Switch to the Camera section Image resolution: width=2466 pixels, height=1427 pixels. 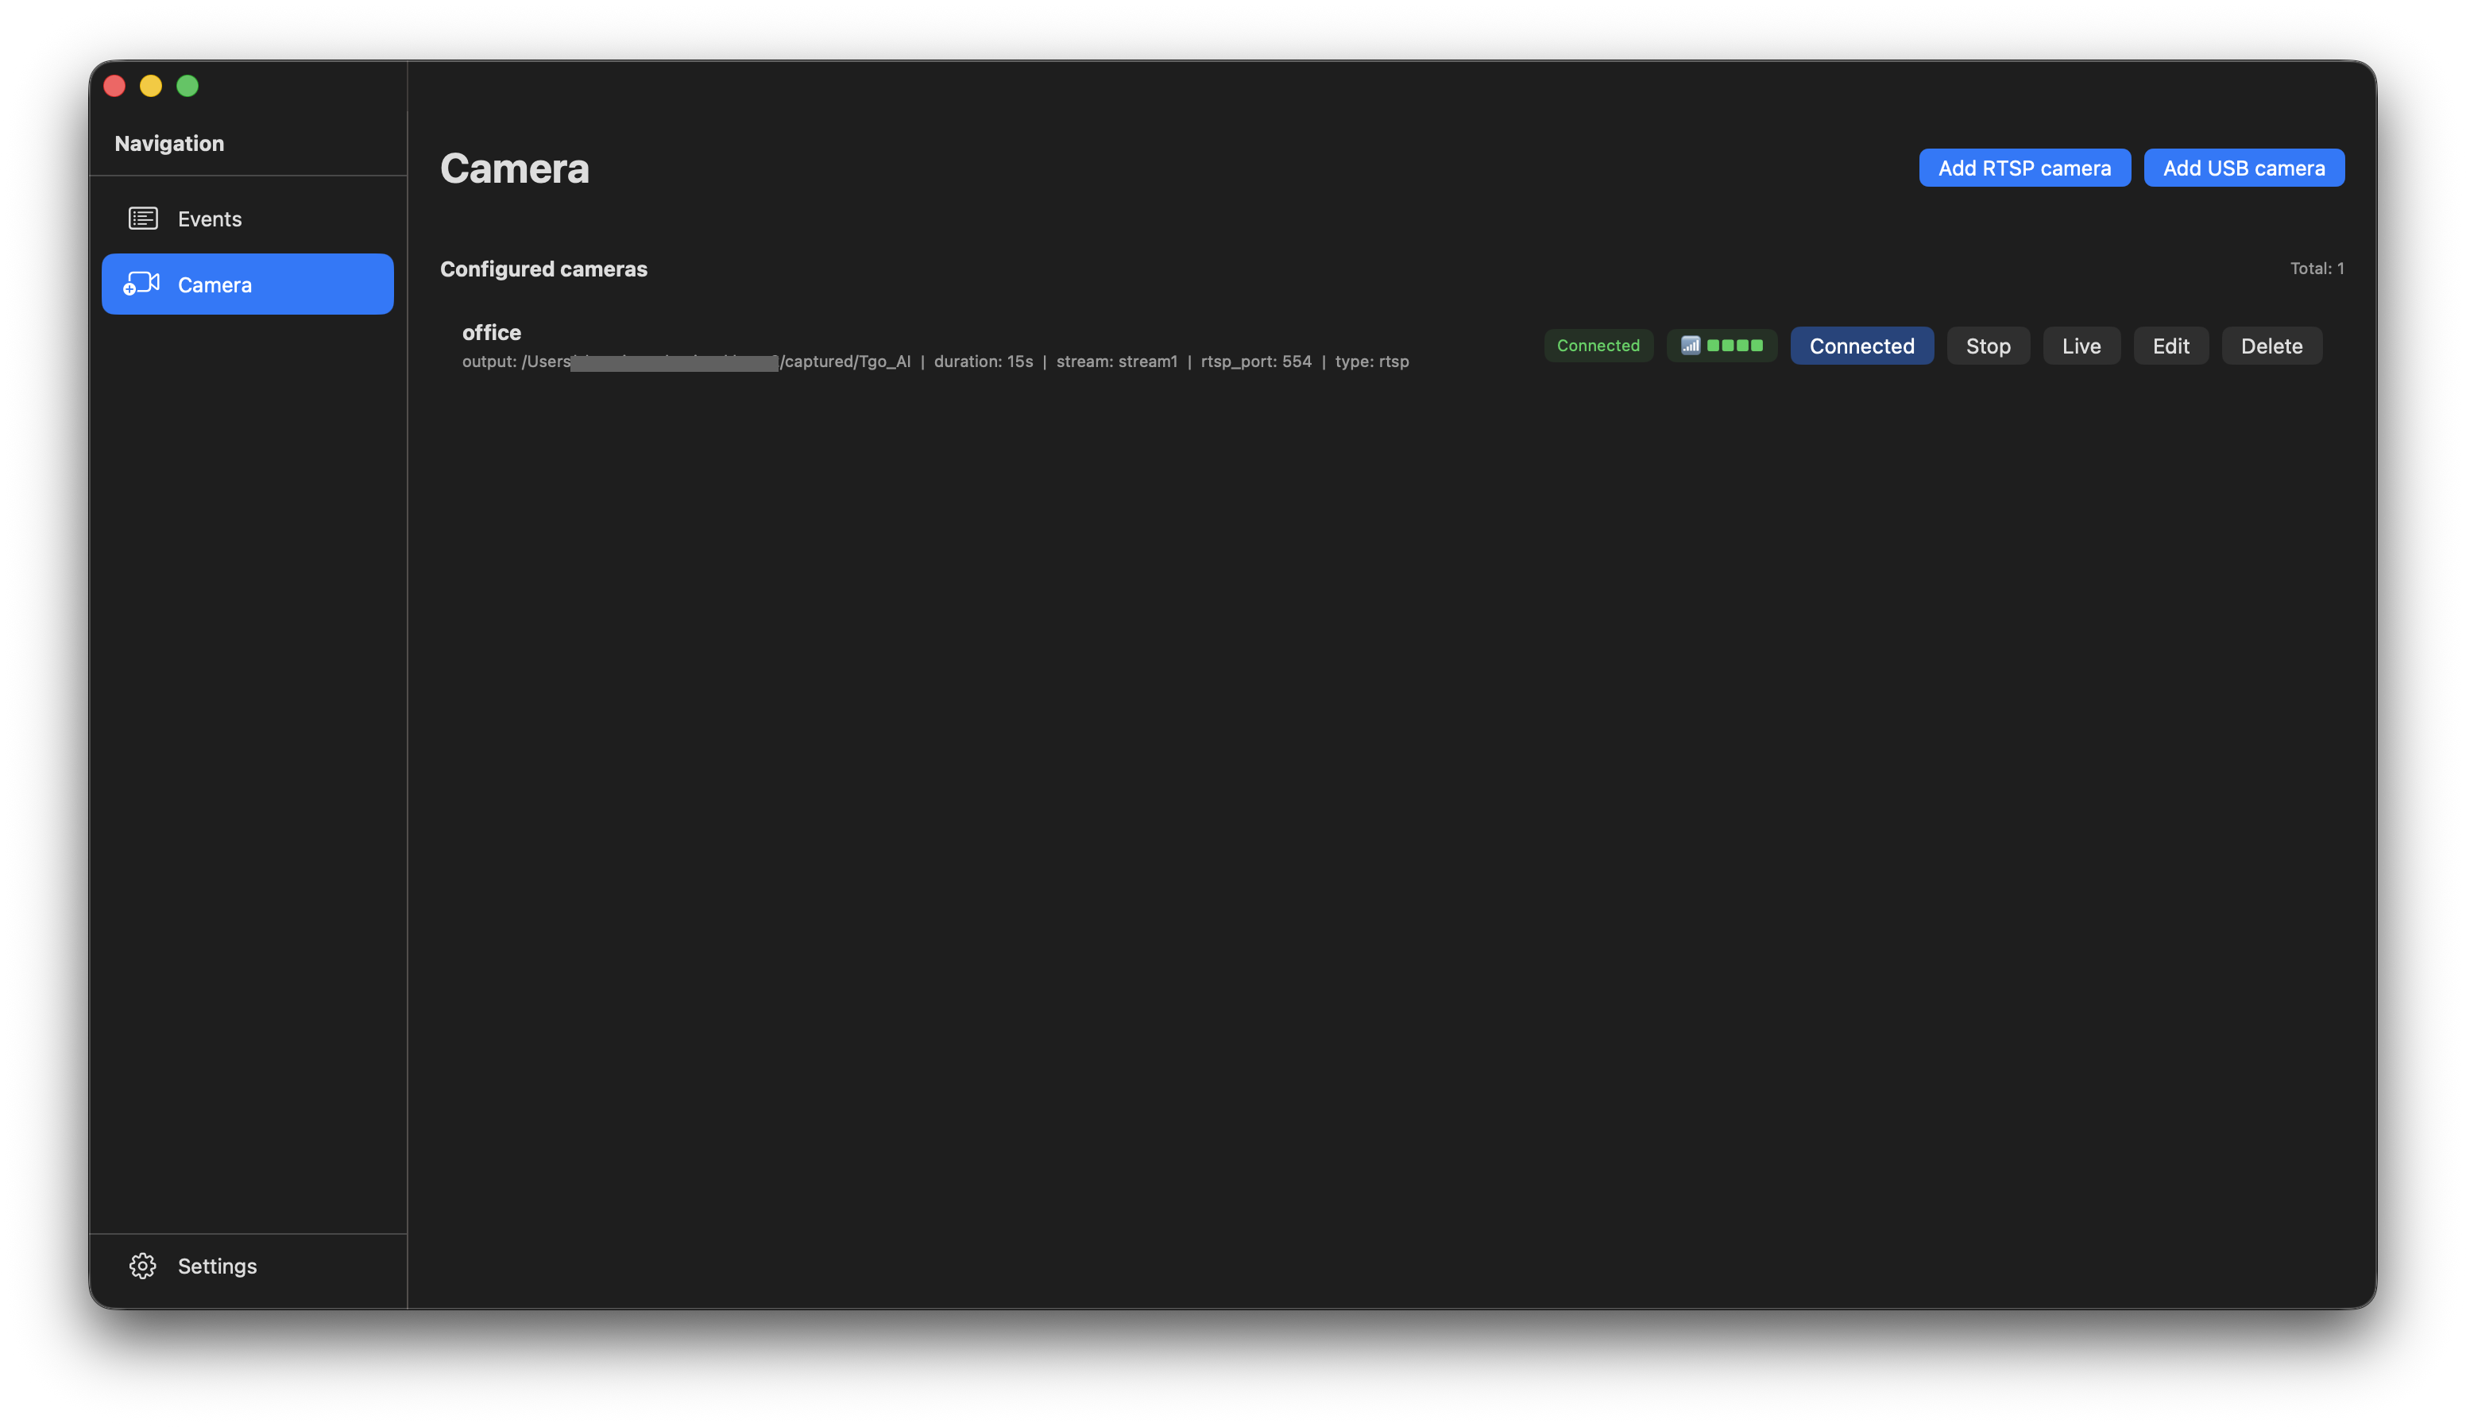click(x=215, y=284)
